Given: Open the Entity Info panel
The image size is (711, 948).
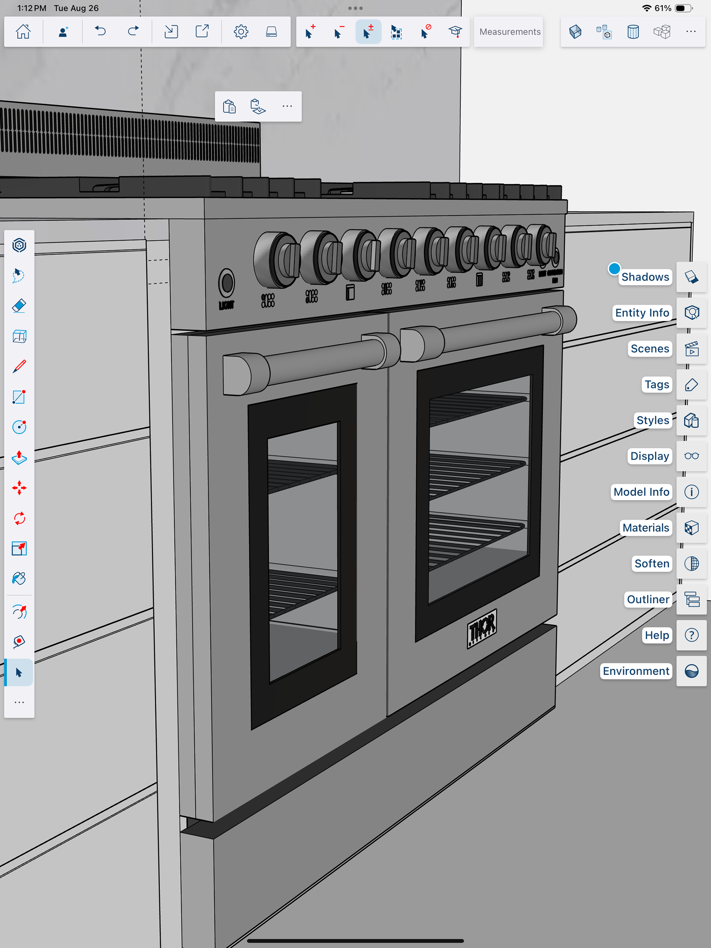Looking at the screenshot, I should 691,313.
